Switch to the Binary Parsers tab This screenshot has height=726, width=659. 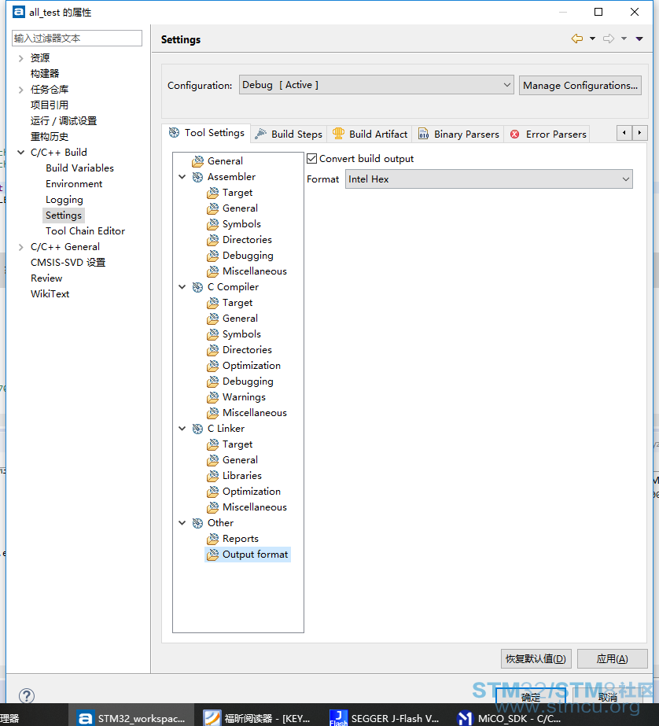[x=458, y=134]
